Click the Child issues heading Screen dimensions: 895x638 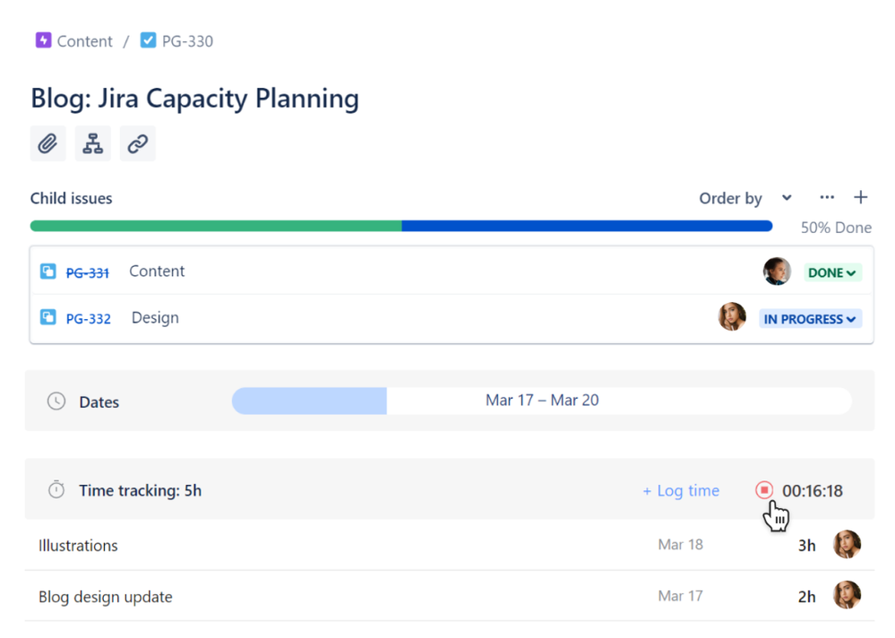coord(72,198)
